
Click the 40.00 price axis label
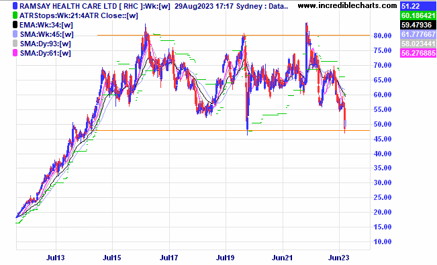383,154
